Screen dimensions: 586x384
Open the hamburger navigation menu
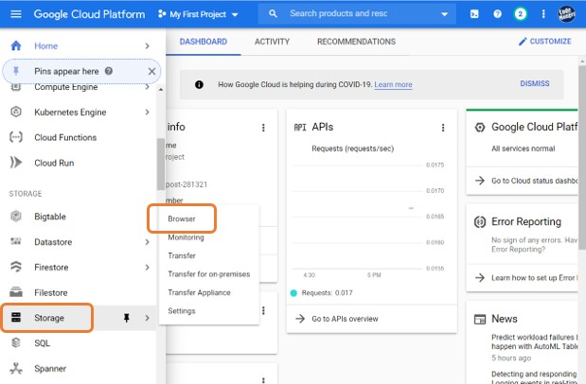pos(16,14)
